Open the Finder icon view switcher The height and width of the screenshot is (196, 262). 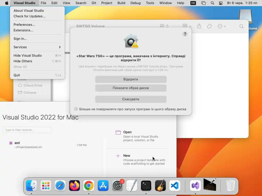(x=164, y=26)
